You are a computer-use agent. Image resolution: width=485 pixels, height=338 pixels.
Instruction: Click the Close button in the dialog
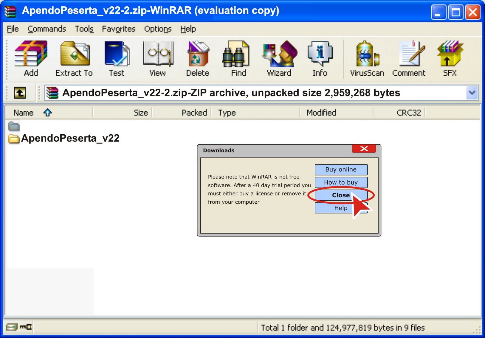coord(341,195)
